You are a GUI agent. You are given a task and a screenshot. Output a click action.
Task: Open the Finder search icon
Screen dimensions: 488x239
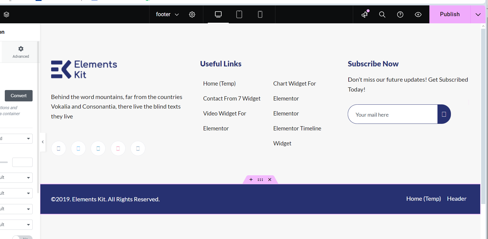point(382,14)
